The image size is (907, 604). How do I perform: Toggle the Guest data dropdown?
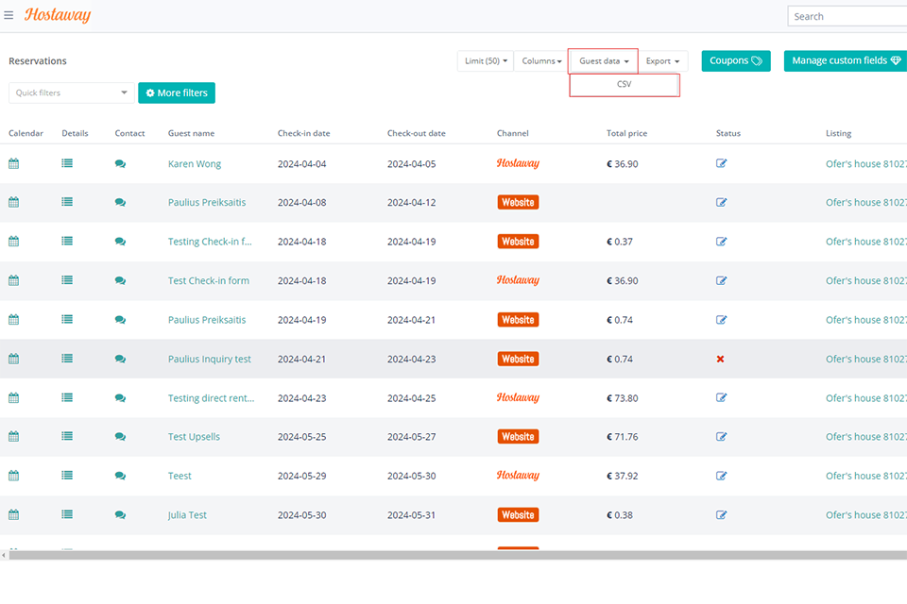point(604,60)
